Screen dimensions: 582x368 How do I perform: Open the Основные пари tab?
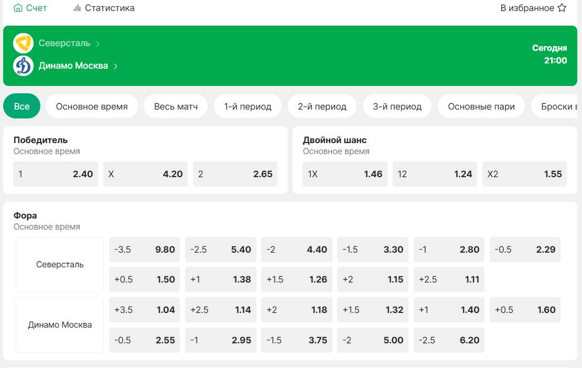click(481, 106)
